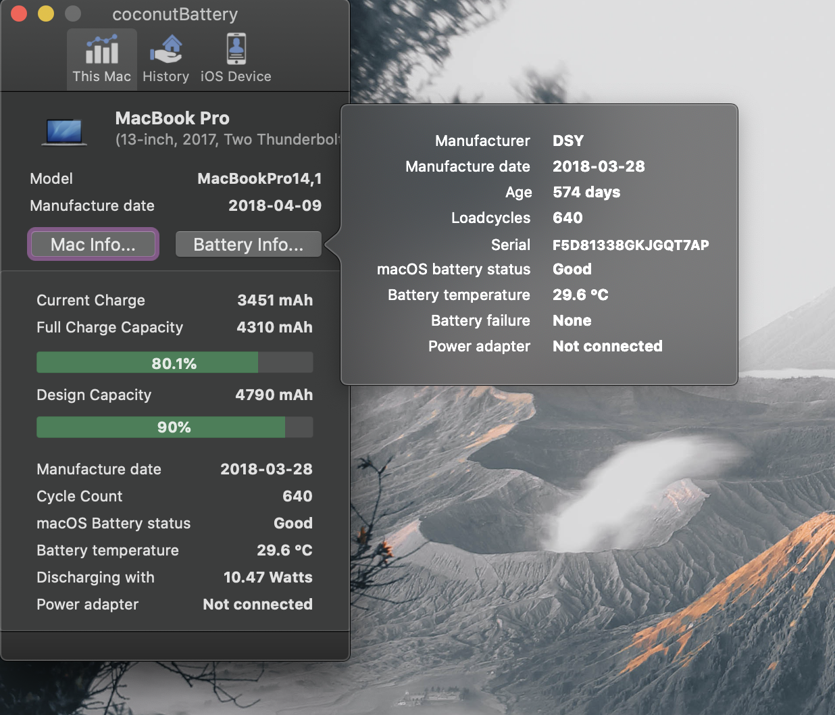Image resolution: width=835 pixels, height=715 pixels.
Task: Click the 10.47 Watts discharging value
Action: click(268, 577)
